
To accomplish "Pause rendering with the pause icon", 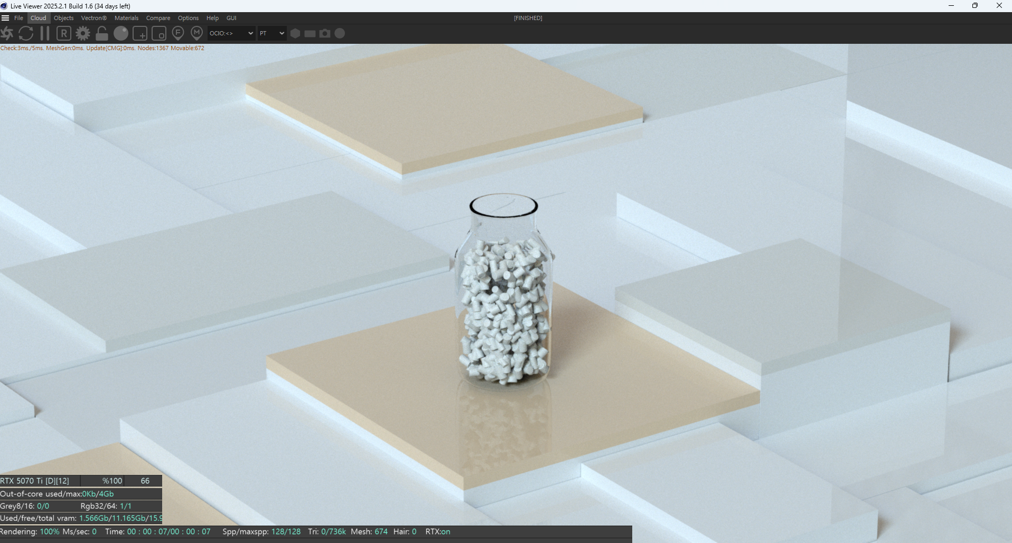I will [x=45, y=33].
